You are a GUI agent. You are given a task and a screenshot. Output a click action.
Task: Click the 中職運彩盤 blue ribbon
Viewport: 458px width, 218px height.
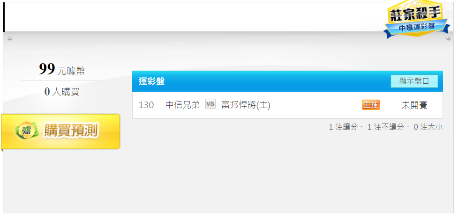[x=417, y=28]
